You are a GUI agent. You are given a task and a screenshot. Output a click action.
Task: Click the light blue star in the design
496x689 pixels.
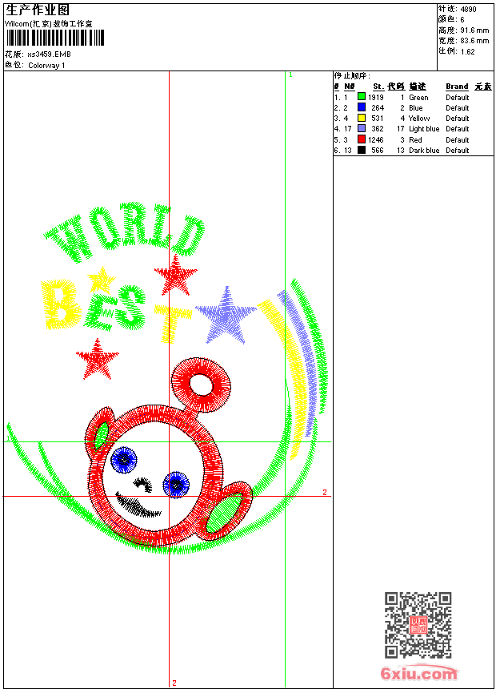pyautogui.click(x=226, y=316)
